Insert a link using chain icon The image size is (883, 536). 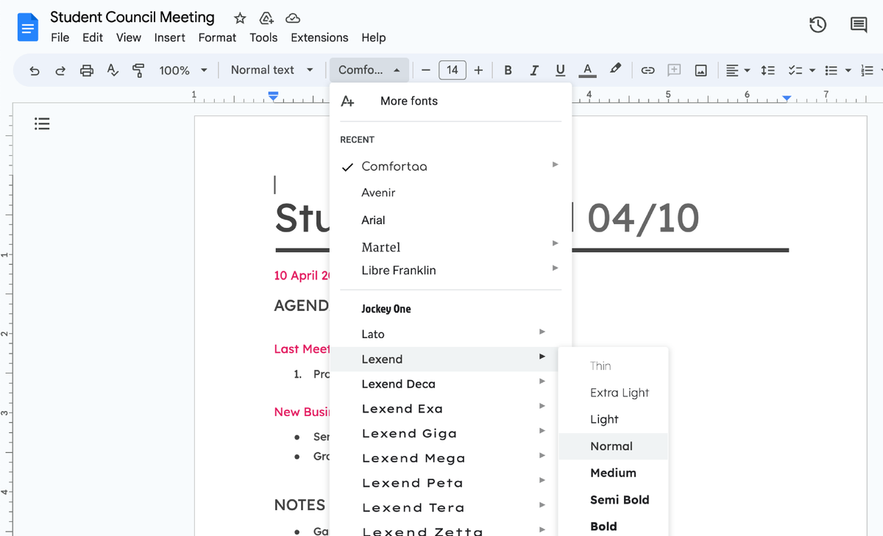pyautogui.click(x=648, y=71)
